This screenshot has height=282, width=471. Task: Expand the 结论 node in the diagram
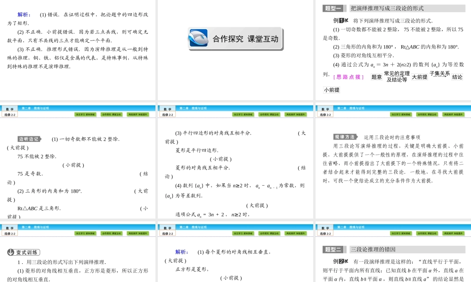tap(457, 78)
